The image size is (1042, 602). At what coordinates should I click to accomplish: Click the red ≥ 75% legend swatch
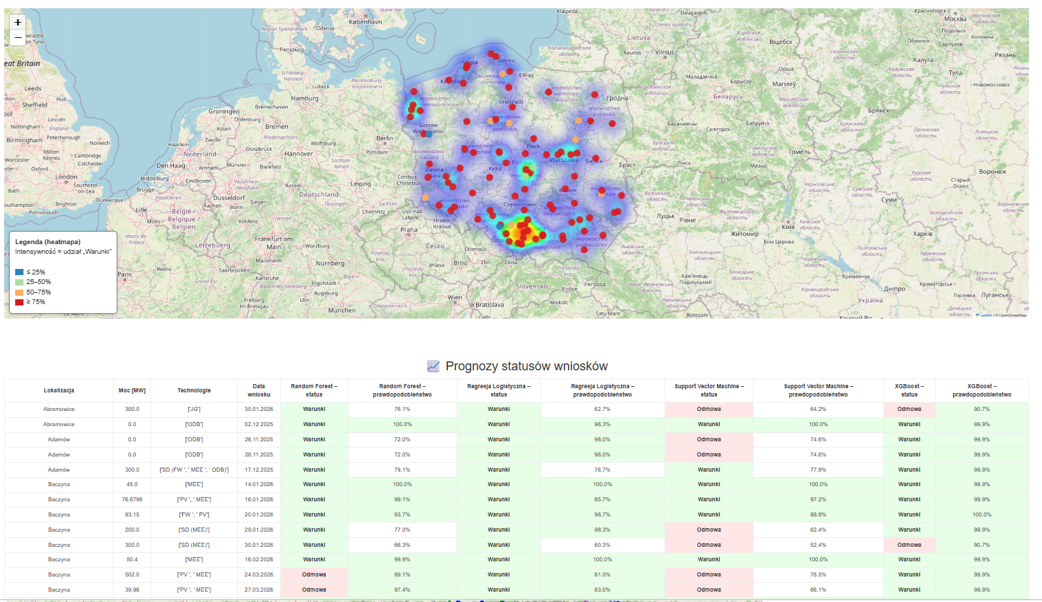[x=19, y=302]
